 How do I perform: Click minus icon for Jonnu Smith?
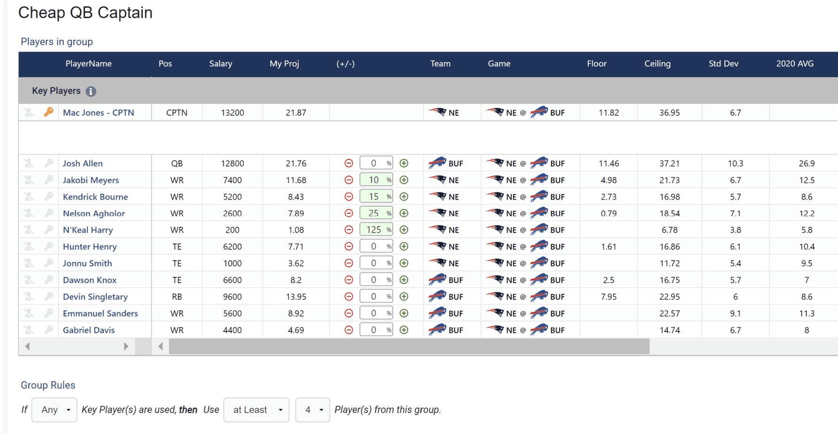[x=349, y=263]
